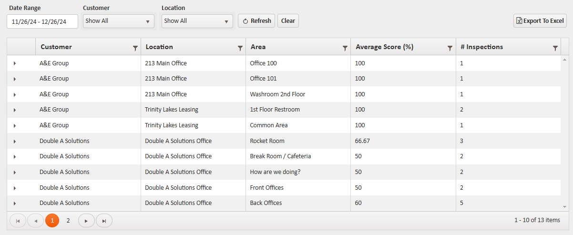Open the Location Show All dropdown
The width and height of the screenshot is (573, 235).
click(197, 21)
